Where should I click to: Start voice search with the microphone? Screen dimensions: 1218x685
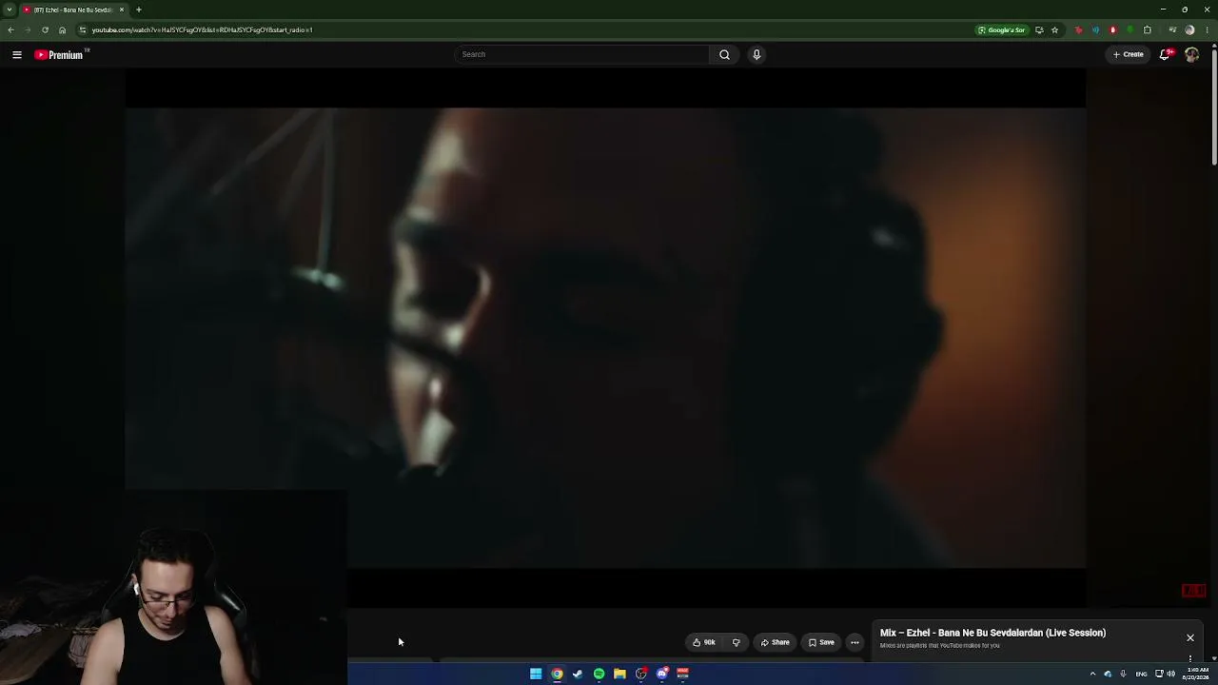(756, 54)
